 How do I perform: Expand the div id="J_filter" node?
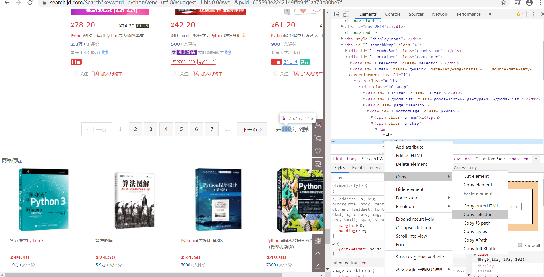point(363,93)
